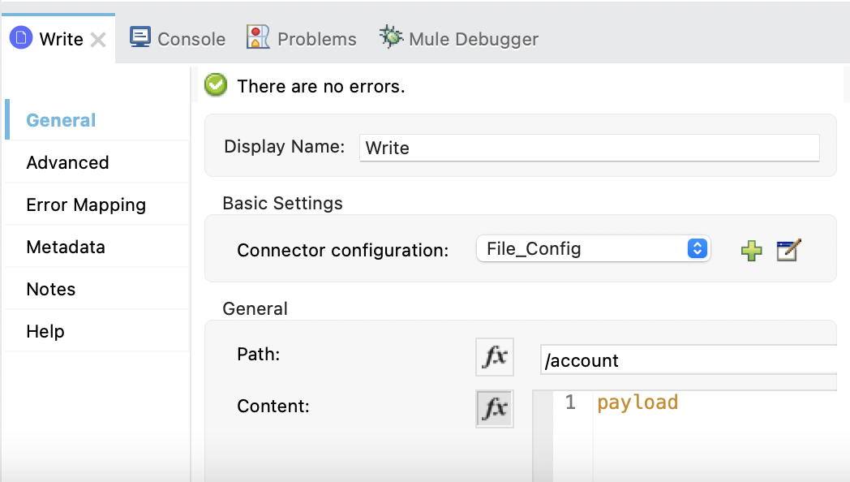
Task: Toggle expression mode on the Content field
Action: [x=495, y=408]
